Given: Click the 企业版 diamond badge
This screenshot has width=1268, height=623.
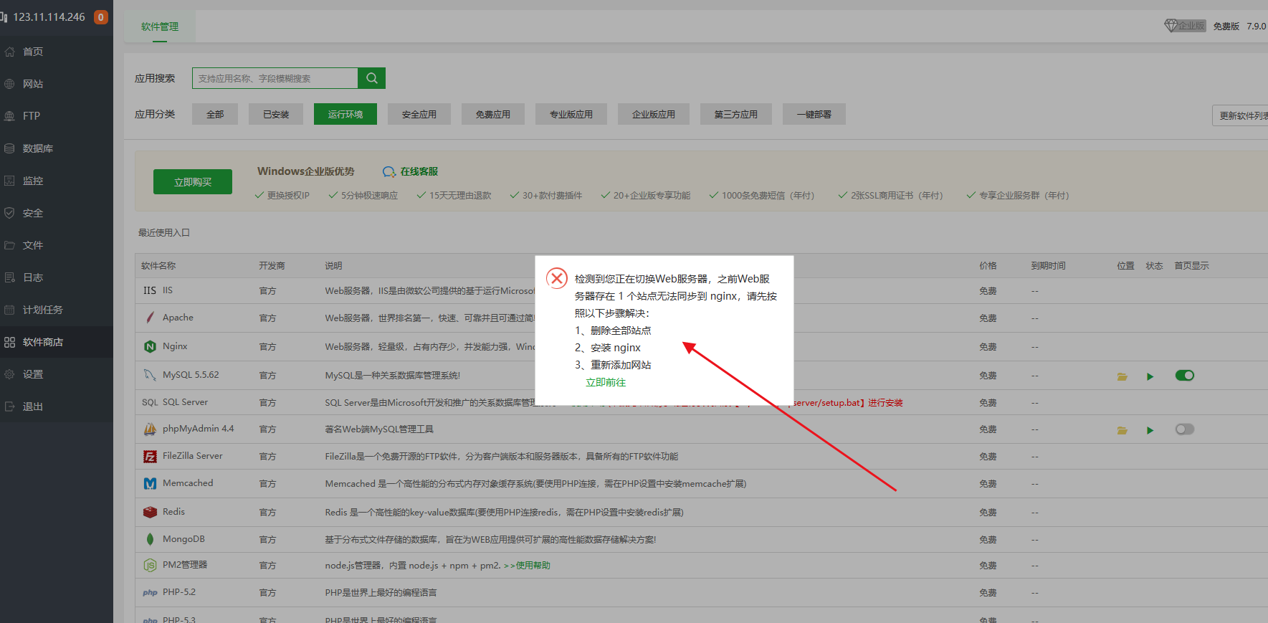Looking at the screenshot, I should [x=1185, y=26].
